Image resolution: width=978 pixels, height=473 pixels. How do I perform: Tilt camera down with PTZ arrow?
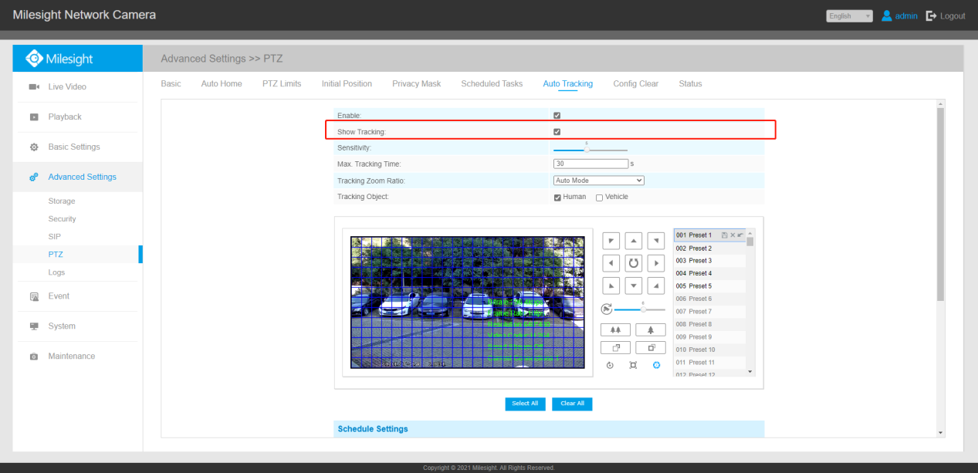click(x=634, y=285)
